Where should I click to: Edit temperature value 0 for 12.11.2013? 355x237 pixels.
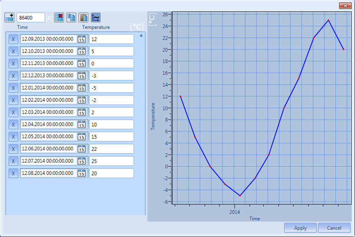click(x=111, y=64)
